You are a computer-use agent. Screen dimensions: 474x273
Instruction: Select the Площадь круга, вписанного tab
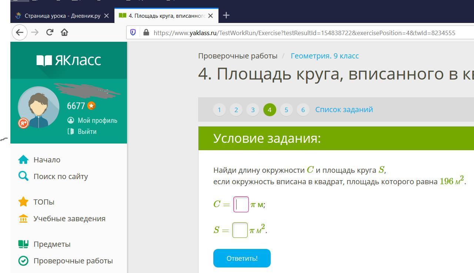click(x=166, y=16)
